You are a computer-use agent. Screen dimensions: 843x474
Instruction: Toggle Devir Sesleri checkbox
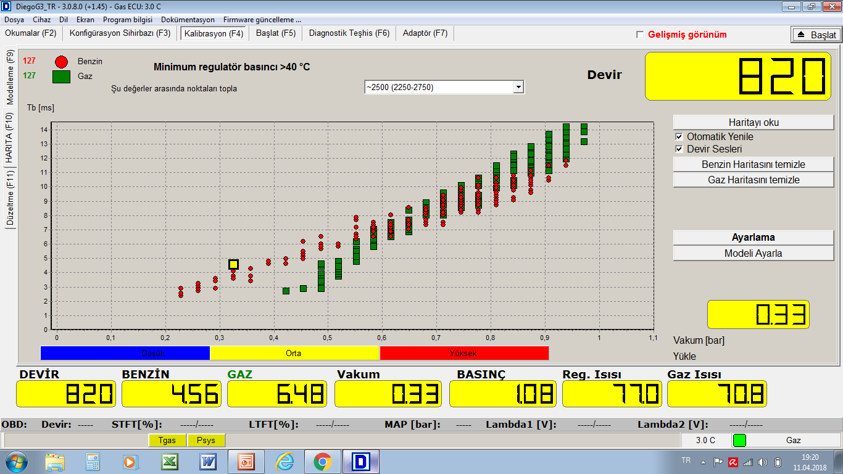click(679, 149)
